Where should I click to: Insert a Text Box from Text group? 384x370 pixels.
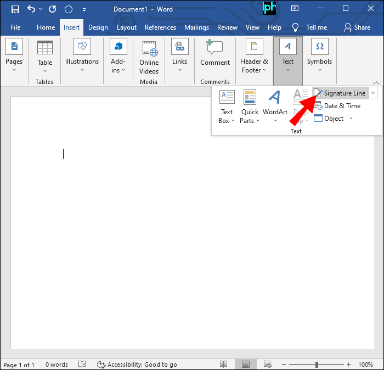pyautogui.click(x=227, y=106)
